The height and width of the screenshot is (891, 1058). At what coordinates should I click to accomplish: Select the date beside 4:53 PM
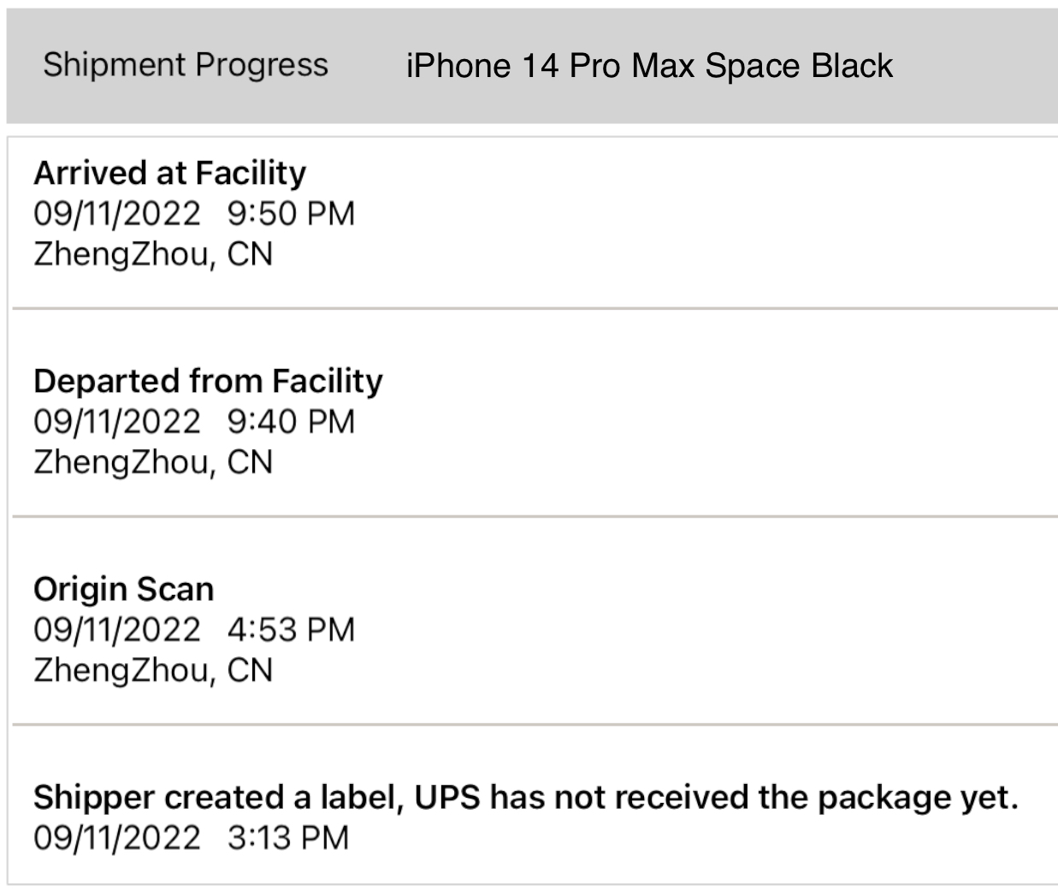[117, 629]
